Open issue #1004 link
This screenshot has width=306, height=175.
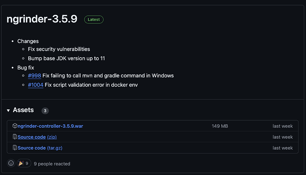36,85
